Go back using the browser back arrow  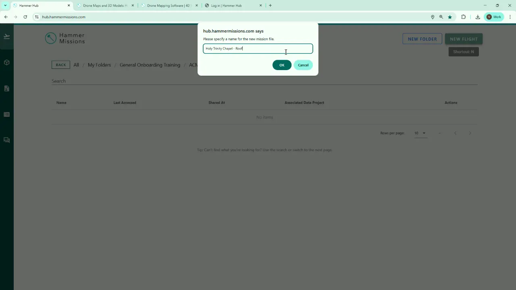point(6,17)
